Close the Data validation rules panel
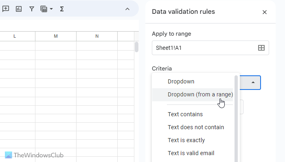This screenshot has width=285, height=162. click(265, 12)
